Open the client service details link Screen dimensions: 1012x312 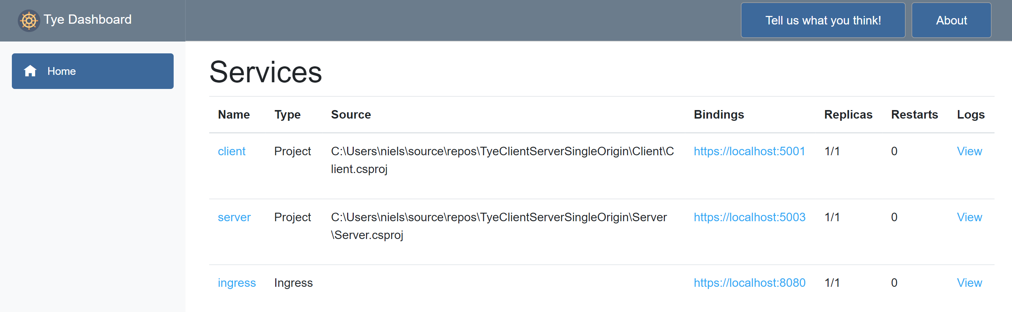click(x=232, y=151)
